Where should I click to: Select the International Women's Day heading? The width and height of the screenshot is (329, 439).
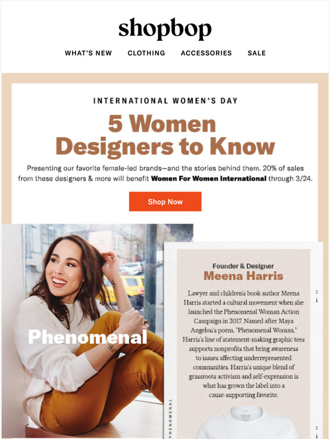click(165, 101)
